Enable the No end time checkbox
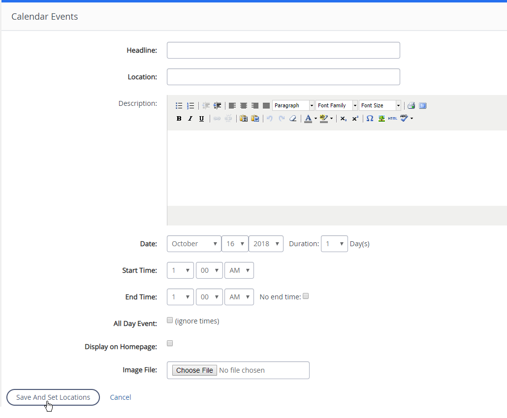The width and height of the screenshot is (507, 418). pos(306,296)
